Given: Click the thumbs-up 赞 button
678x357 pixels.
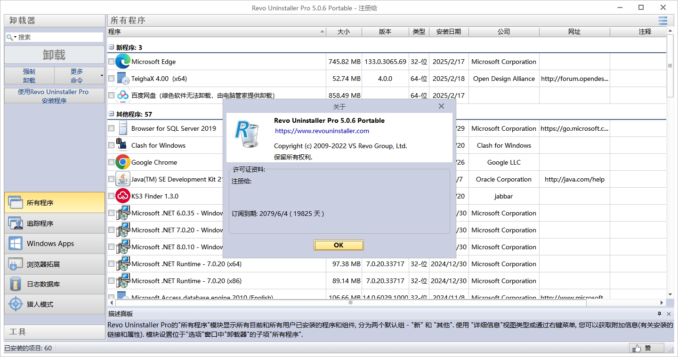Looking at the screenshot, I should (646, 348).
